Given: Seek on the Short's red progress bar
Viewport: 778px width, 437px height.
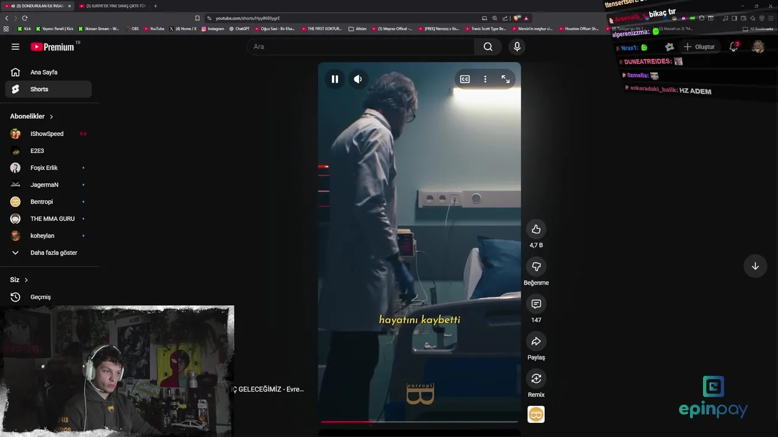Looking at the screenshot, I should [419, 421].
